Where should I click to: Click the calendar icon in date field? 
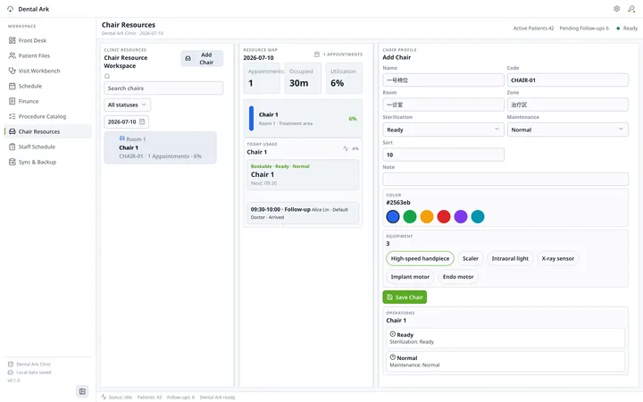(x=142, y=121)
